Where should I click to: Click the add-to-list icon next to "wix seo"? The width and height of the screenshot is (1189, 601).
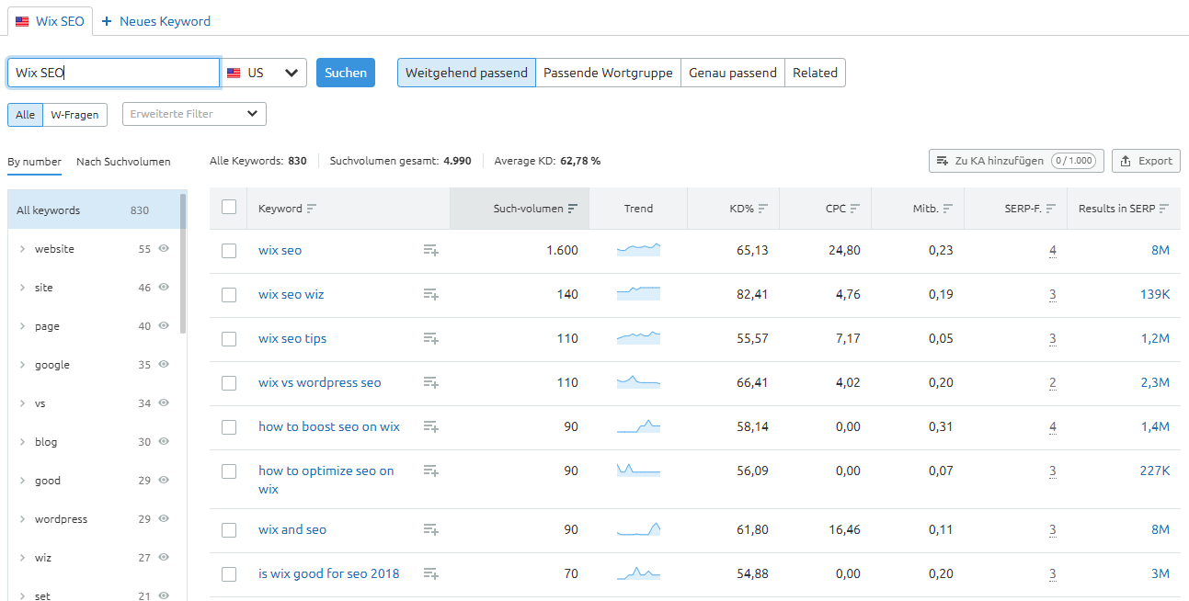(x=430, y=250)
